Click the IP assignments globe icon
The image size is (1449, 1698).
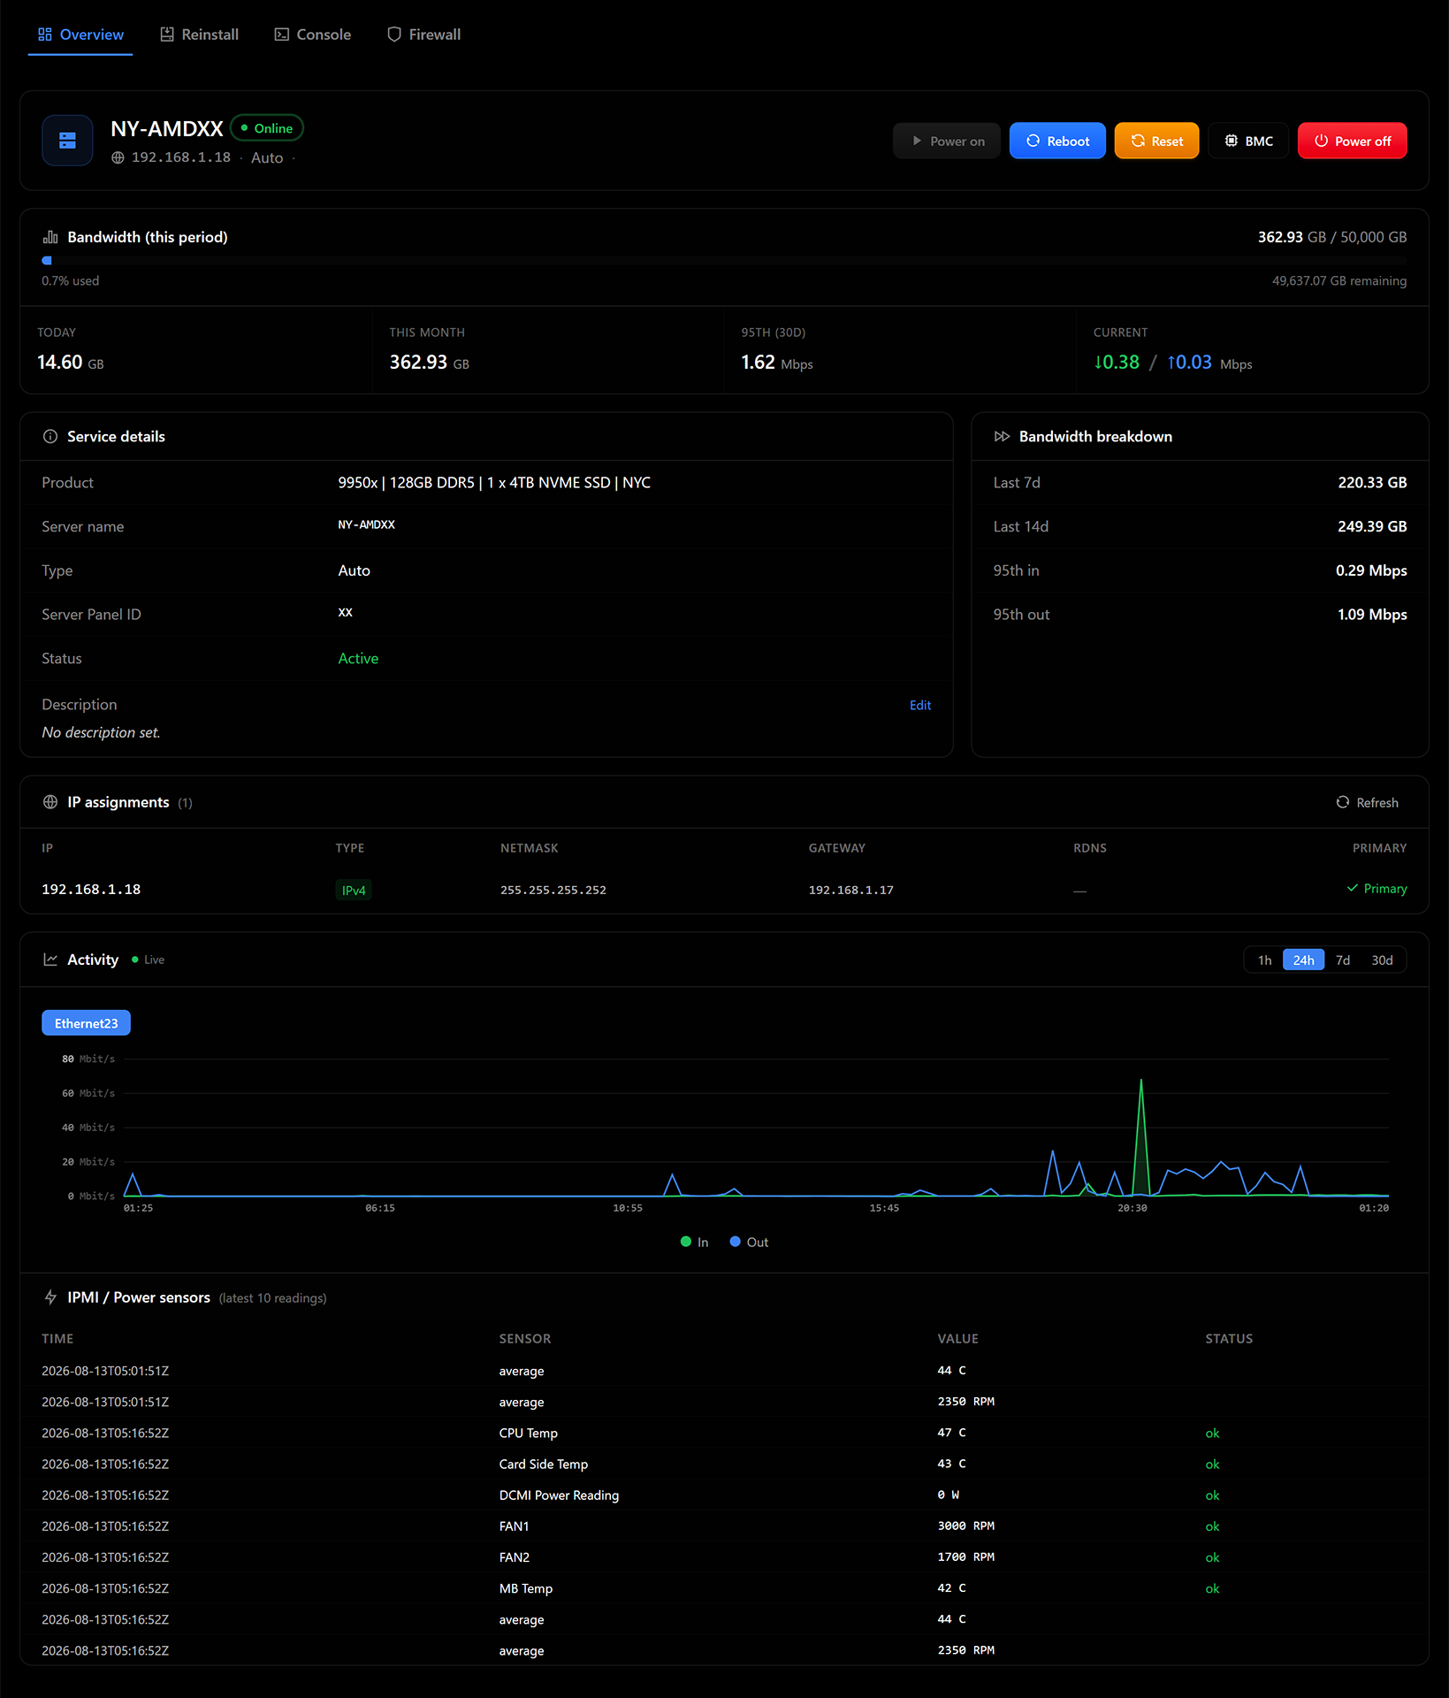coord(50,802)
